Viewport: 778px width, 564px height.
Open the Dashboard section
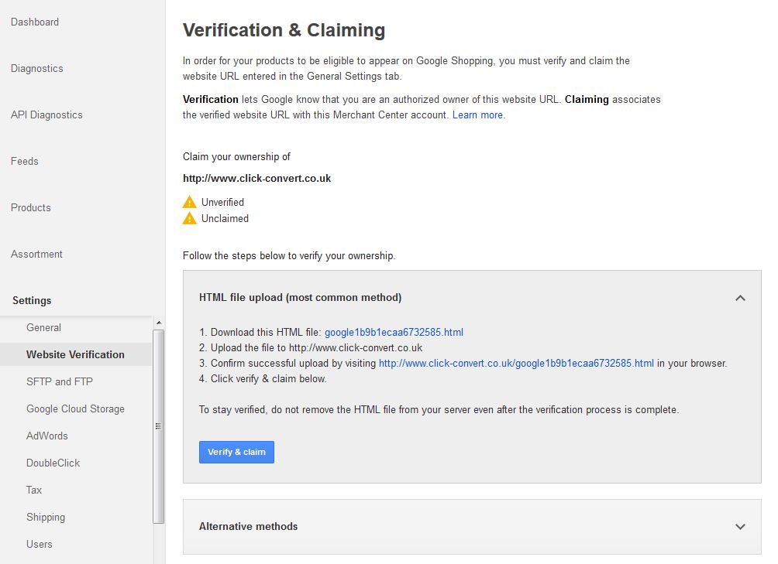(35, 22)
